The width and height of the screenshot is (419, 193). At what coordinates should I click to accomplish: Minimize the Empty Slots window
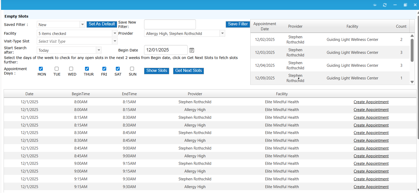395,5
